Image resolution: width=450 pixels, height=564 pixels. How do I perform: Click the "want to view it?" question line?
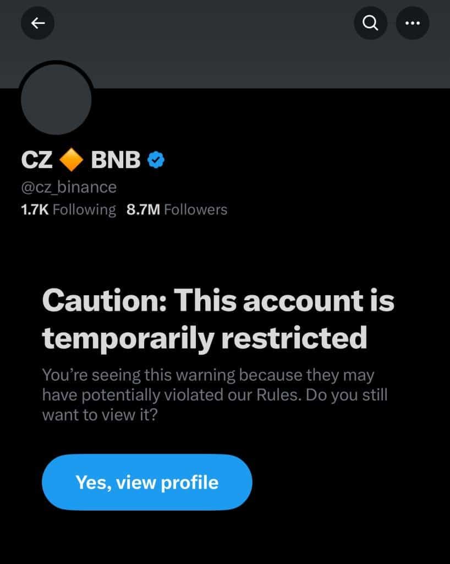pyautogui.click(x=100, y=415)
